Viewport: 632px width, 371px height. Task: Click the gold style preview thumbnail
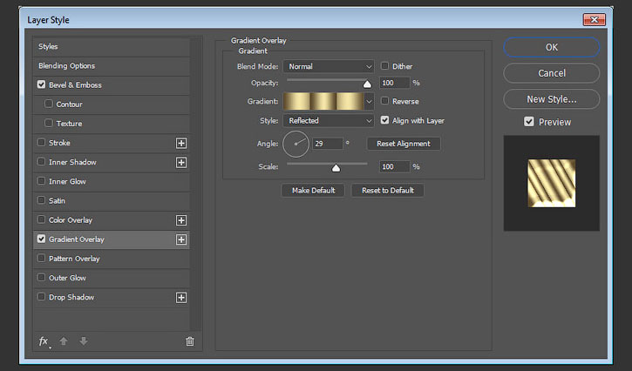(x=552, y=183)
